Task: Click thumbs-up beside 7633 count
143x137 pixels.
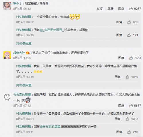Action: click(x=131, y=58)
